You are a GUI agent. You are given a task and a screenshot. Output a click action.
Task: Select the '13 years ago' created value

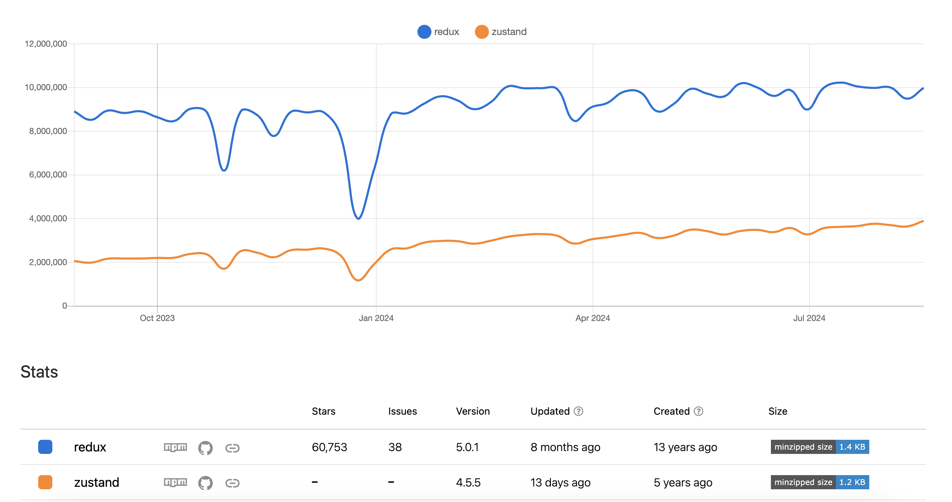click(685, 447)
